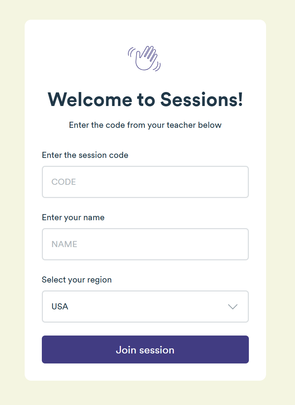Click the "Enter the session code" label
The height and width of the screenshot is (405, 295).
tap(85, 155)
